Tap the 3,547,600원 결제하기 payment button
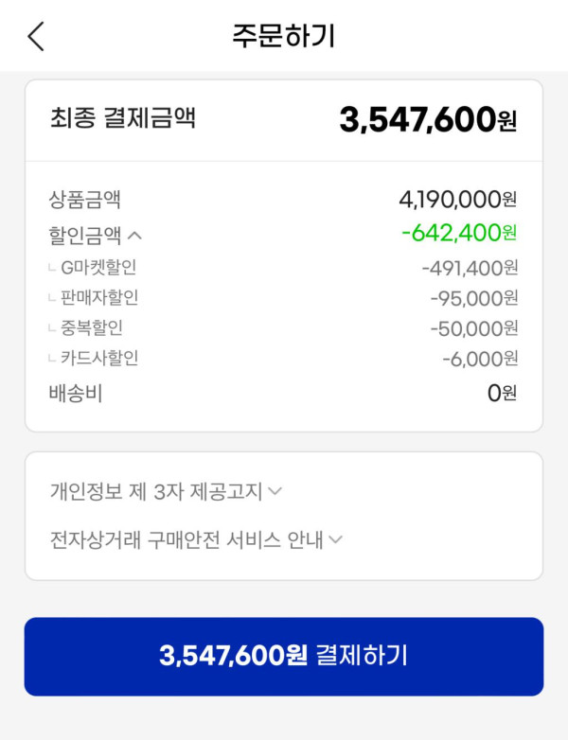The height and width of the screenshot is (740, 568). pyautogui.click(x=284, y=656)
